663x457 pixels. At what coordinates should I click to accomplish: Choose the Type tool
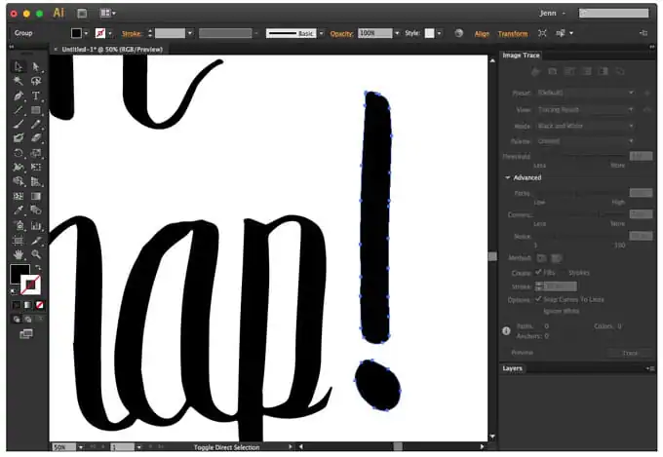click(36, 95)
